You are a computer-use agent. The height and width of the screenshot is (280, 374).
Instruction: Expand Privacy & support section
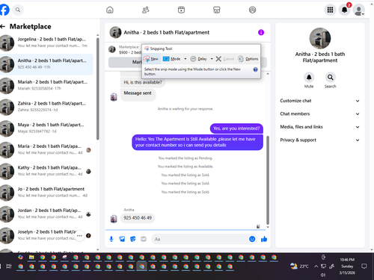coord(320,140)
